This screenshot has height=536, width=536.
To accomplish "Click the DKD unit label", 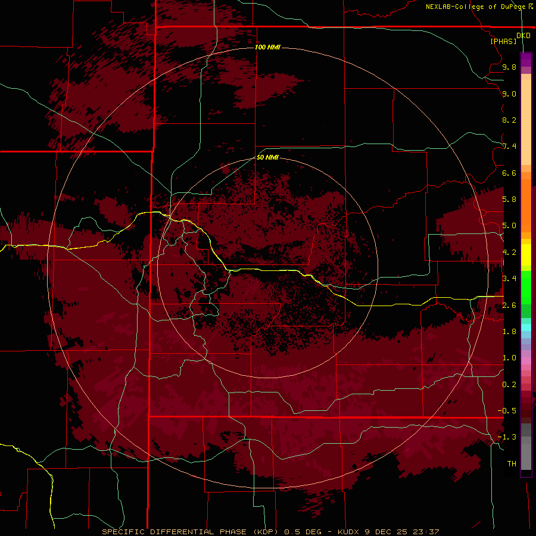I will click(523, 35).
